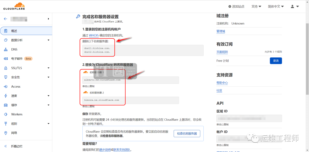
Task: Click the 添加站点 button
Action: 236,7
